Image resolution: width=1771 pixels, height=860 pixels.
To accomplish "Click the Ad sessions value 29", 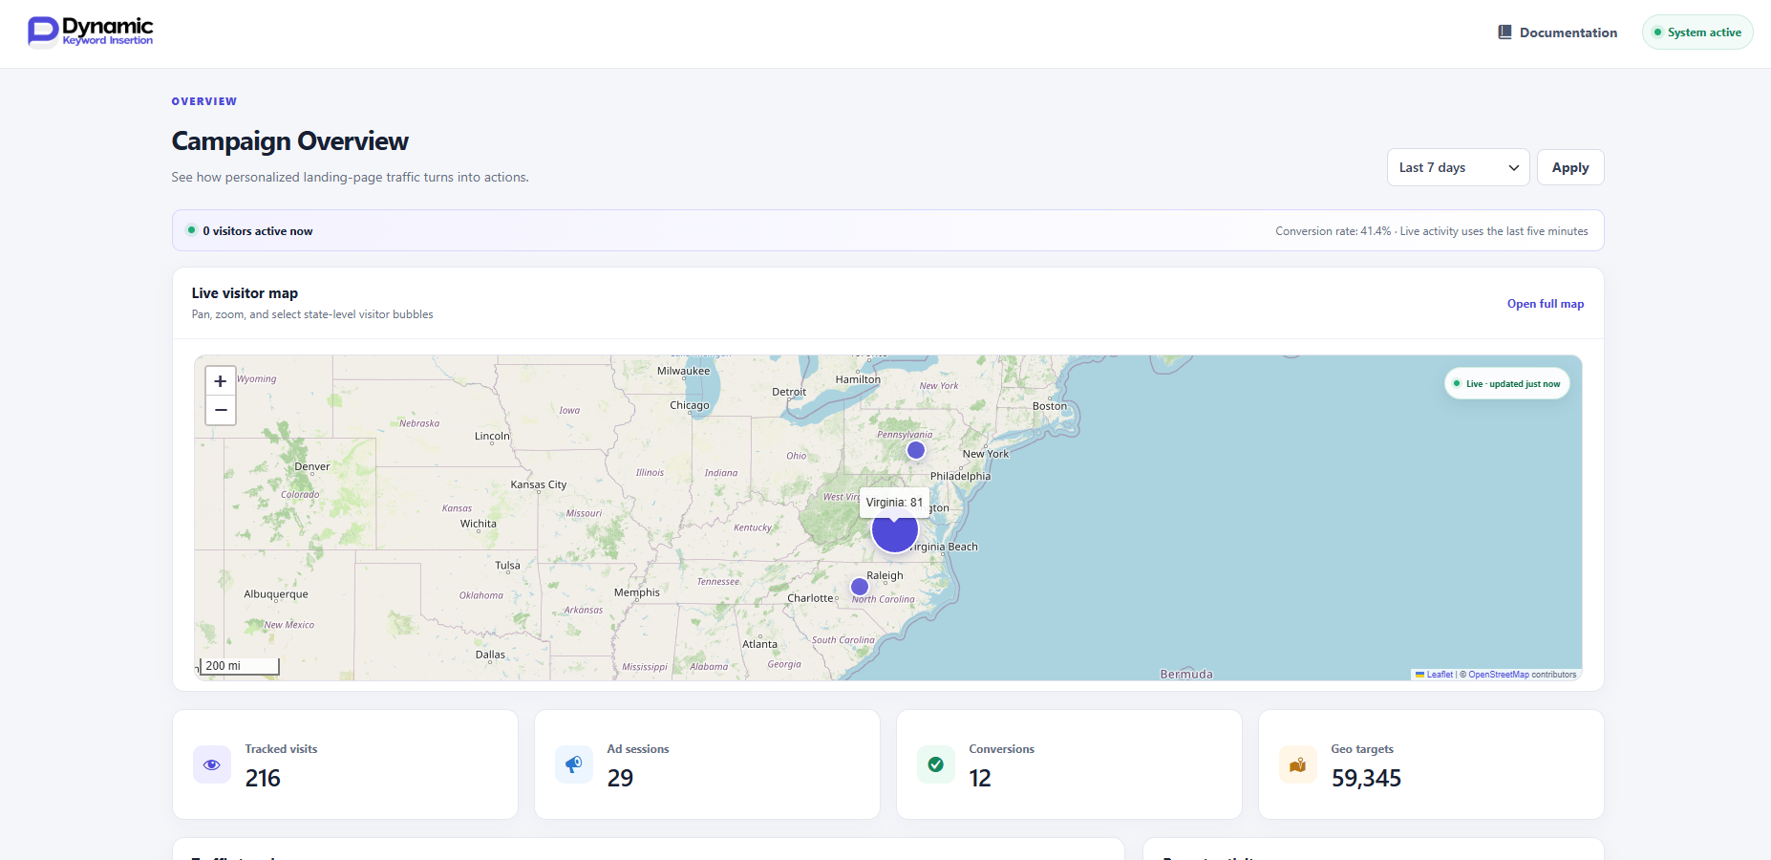I will tap(620, 779).
